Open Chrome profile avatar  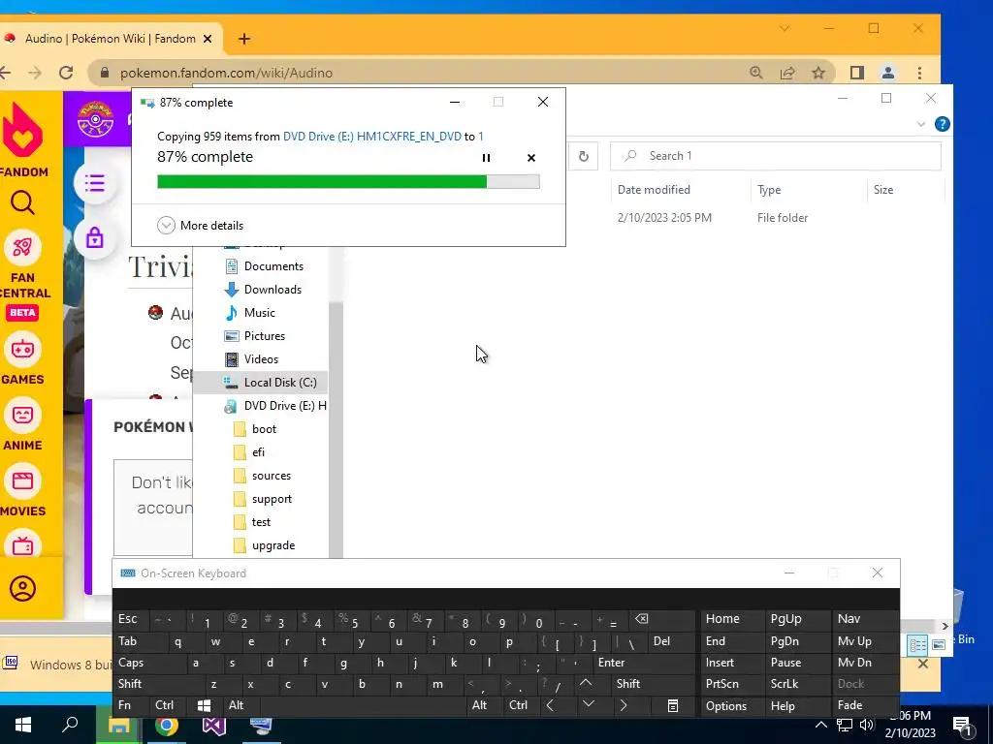pos(888,73)
